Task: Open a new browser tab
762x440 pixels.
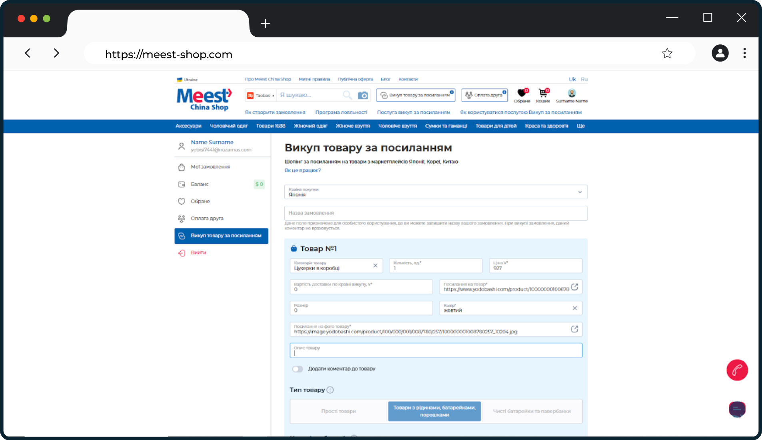Action: pyautogui.click(x=265, y=24)
